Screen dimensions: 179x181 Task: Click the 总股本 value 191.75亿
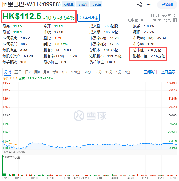click(111, 50)
